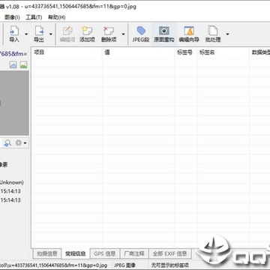Launch the 编辑向导 edit wizard

[189, 34]
